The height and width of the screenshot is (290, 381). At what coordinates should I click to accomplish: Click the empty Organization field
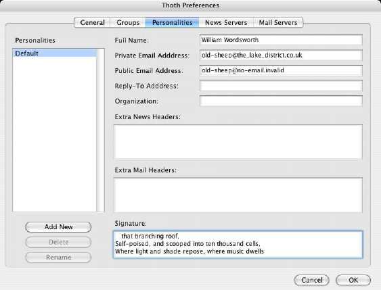click(x=281, y=101)
